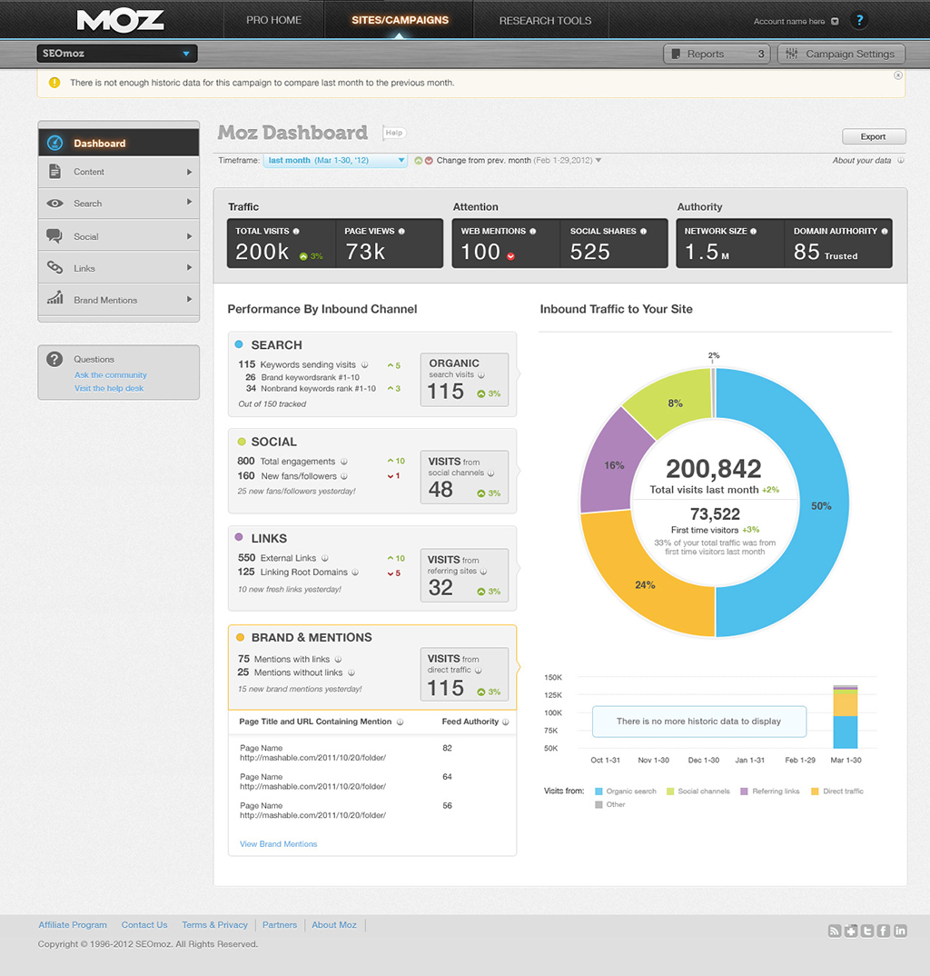Image resolution: width=930 pixels, height=976 pixels.
Task: Click the Brand Mentions chart icon
Action: (54, 297)
